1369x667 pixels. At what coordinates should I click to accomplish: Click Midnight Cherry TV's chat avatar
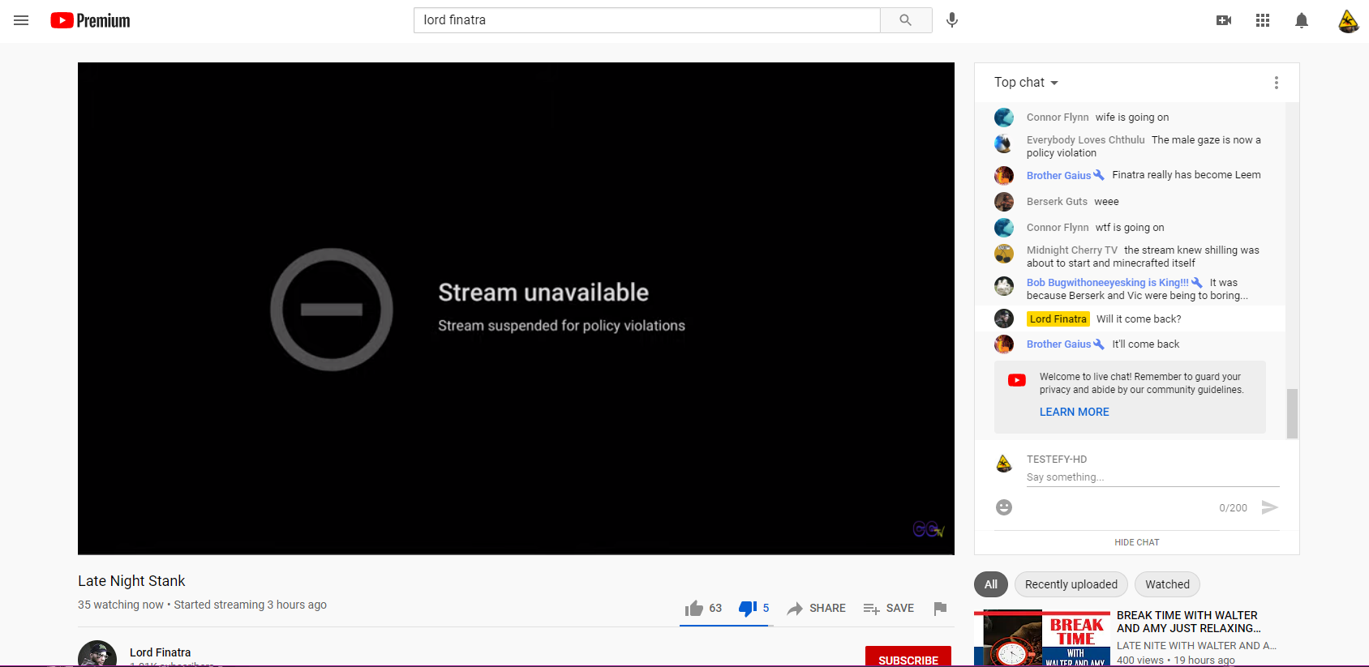[1004, 254]
